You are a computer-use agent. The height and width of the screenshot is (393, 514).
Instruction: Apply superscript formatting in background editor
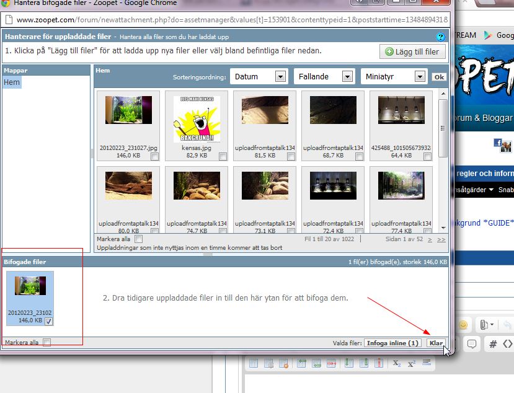(x=412, y=363)
